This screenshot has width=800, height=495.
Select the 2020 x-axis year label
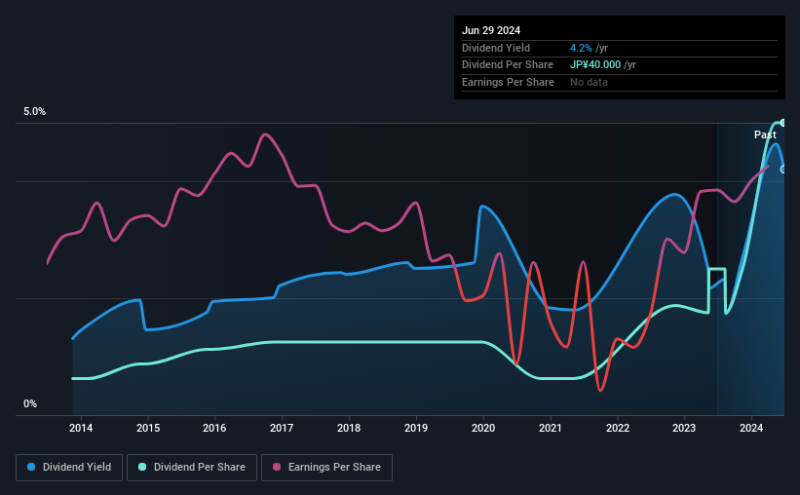point(483,428)
